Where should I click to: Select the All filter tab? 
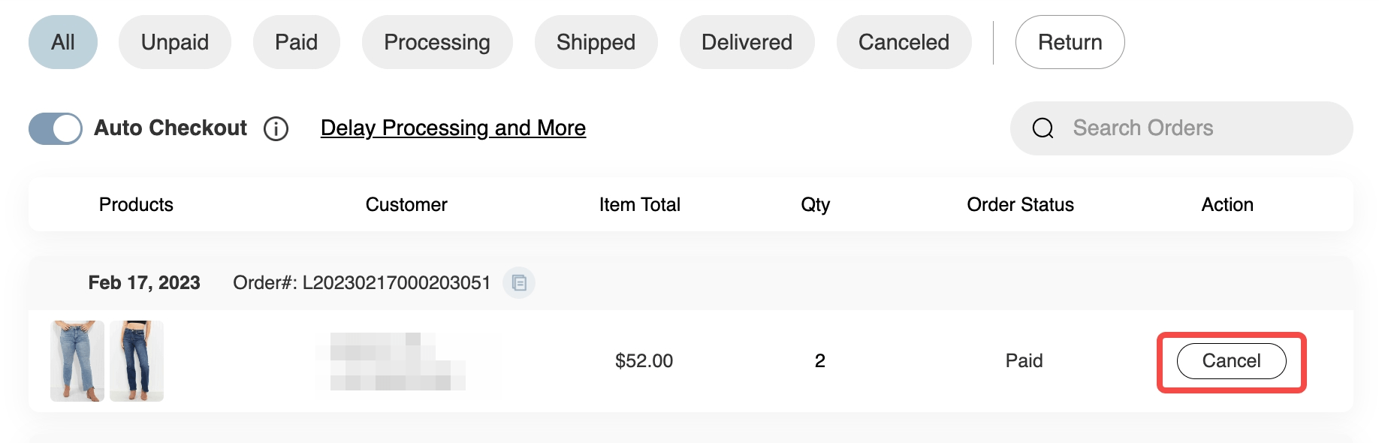63,42
